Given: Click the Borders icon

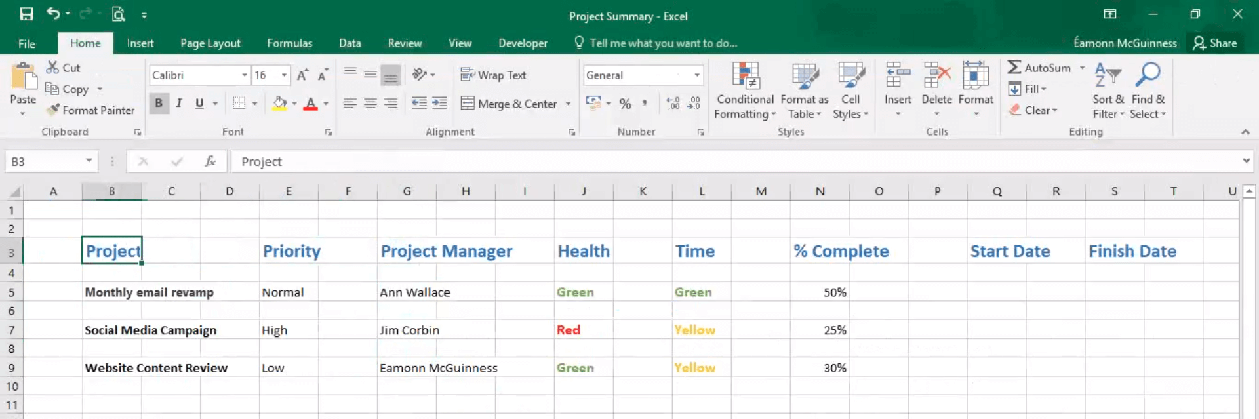Looking at the screenshot, I should [x=239, y=103].
